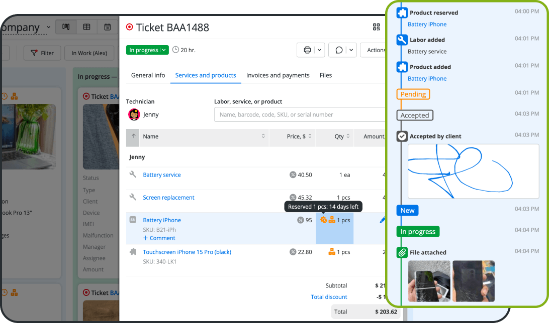Click orange stock boxes icon in Battery iPhone row
The width and height of the screenshot is (549, 323).
(x=332, y=220)
